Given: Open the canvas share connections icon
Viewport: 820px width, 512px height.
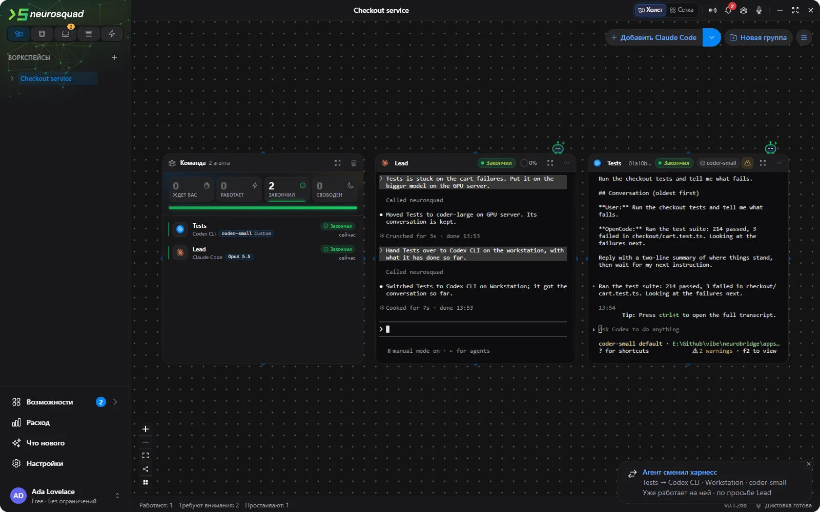Looking at the screenshot, I should tap(146, 469).
